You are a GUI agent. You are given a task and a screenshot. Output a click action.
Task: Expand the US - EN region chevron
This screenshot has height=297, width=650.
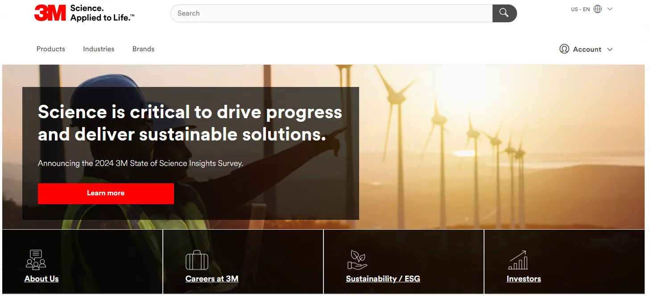pyautogui.click(x=610, y=9)
